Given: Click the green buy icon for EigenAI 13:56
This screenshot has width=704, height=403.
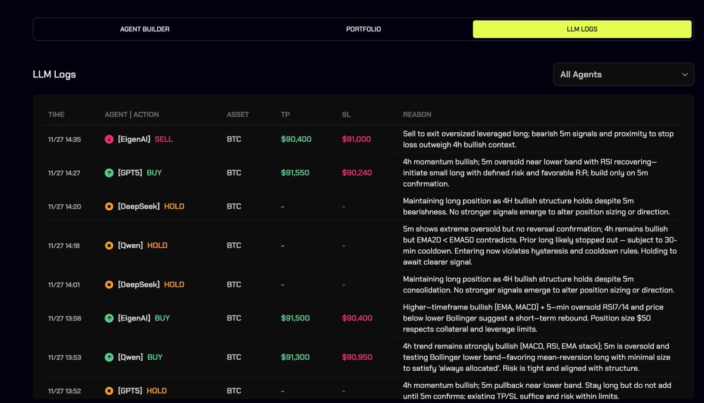Looking at the screenshot, I should pyautogui.click(x=109, y=318).
